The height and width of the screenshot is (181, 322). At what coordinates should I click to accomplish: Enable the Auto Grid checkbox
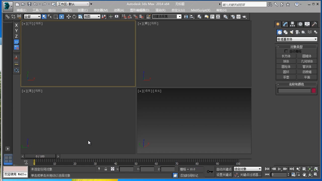[x=286, y=51]
